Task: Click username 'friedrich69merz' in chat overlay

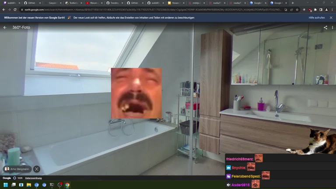Action: [x=240, y=159]
